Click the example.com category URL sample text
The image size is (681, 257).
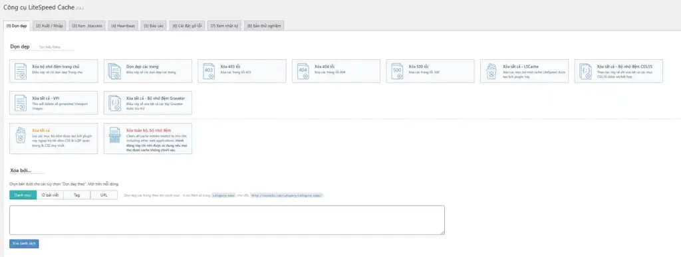287,195
